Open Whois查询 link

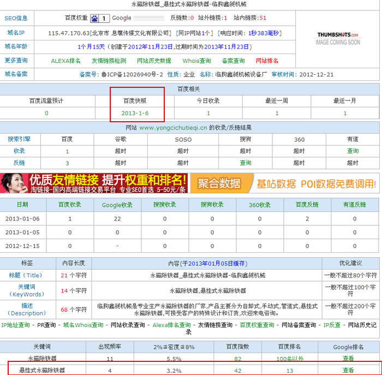point(196,61)
